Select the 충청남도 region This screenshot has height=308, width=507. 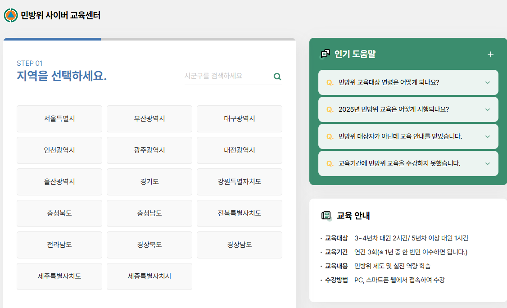point(149,213)
